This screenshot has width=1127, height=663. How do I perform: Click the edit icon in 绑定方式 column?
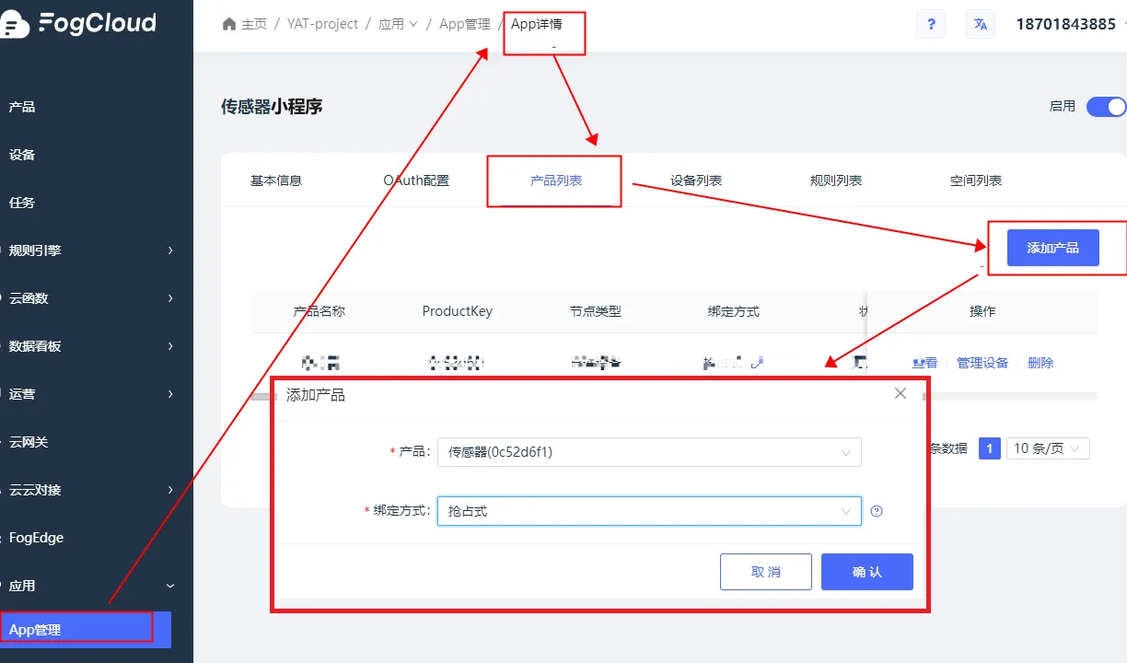757,363
